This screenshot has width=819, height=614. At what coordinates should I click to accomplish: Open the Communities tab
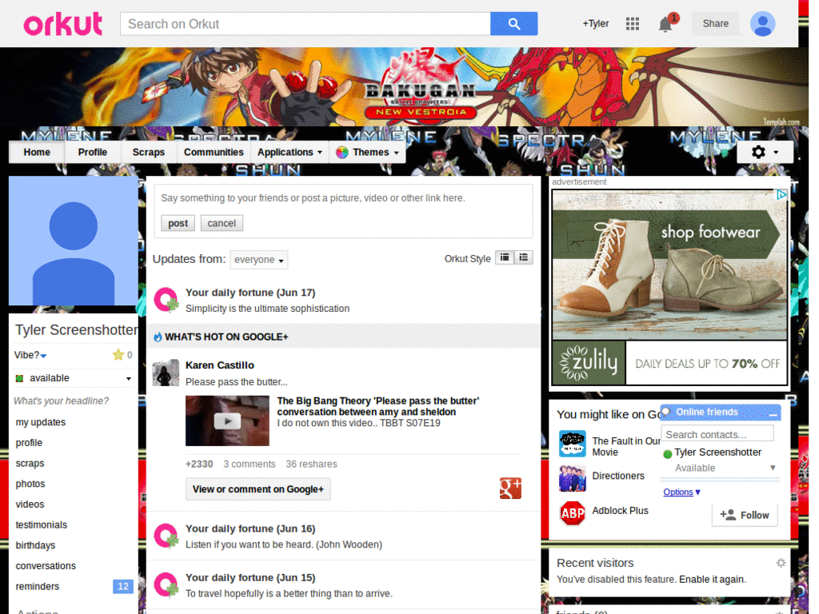(214, 153)
